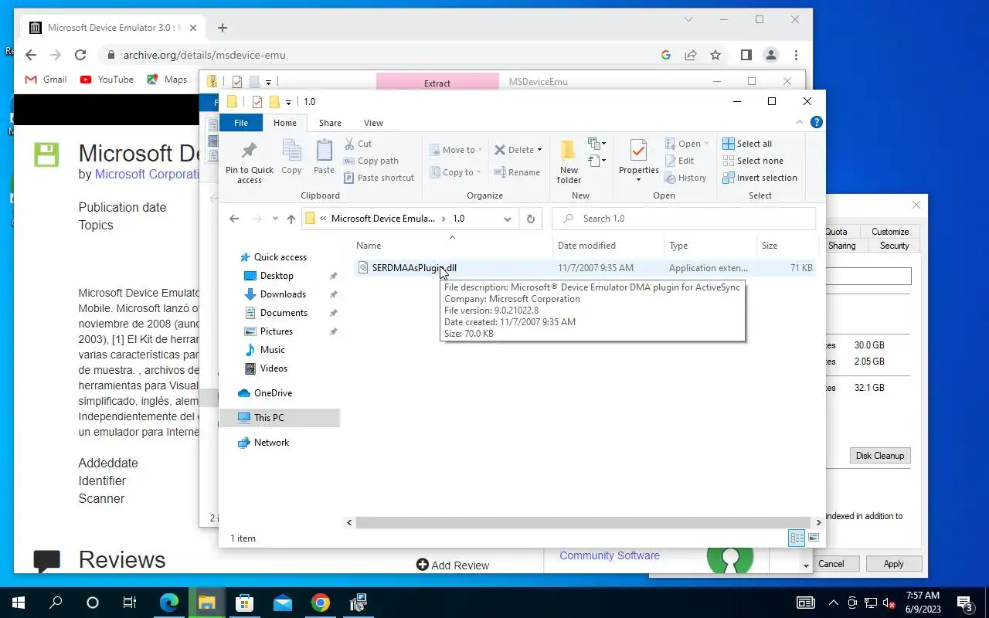Cut the selected file with scissors icon
The image size is (989, 618).
(358, 144)
